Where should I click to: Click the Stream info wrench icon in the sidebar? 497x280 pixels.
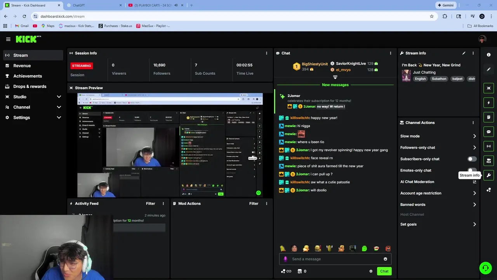click(x=488, y=175)
